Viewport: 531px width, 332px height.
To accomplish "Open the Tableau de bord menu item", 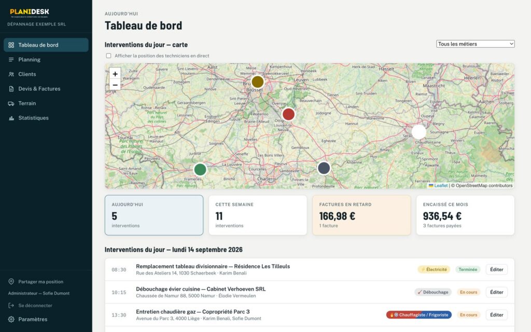I will point(46,45).
